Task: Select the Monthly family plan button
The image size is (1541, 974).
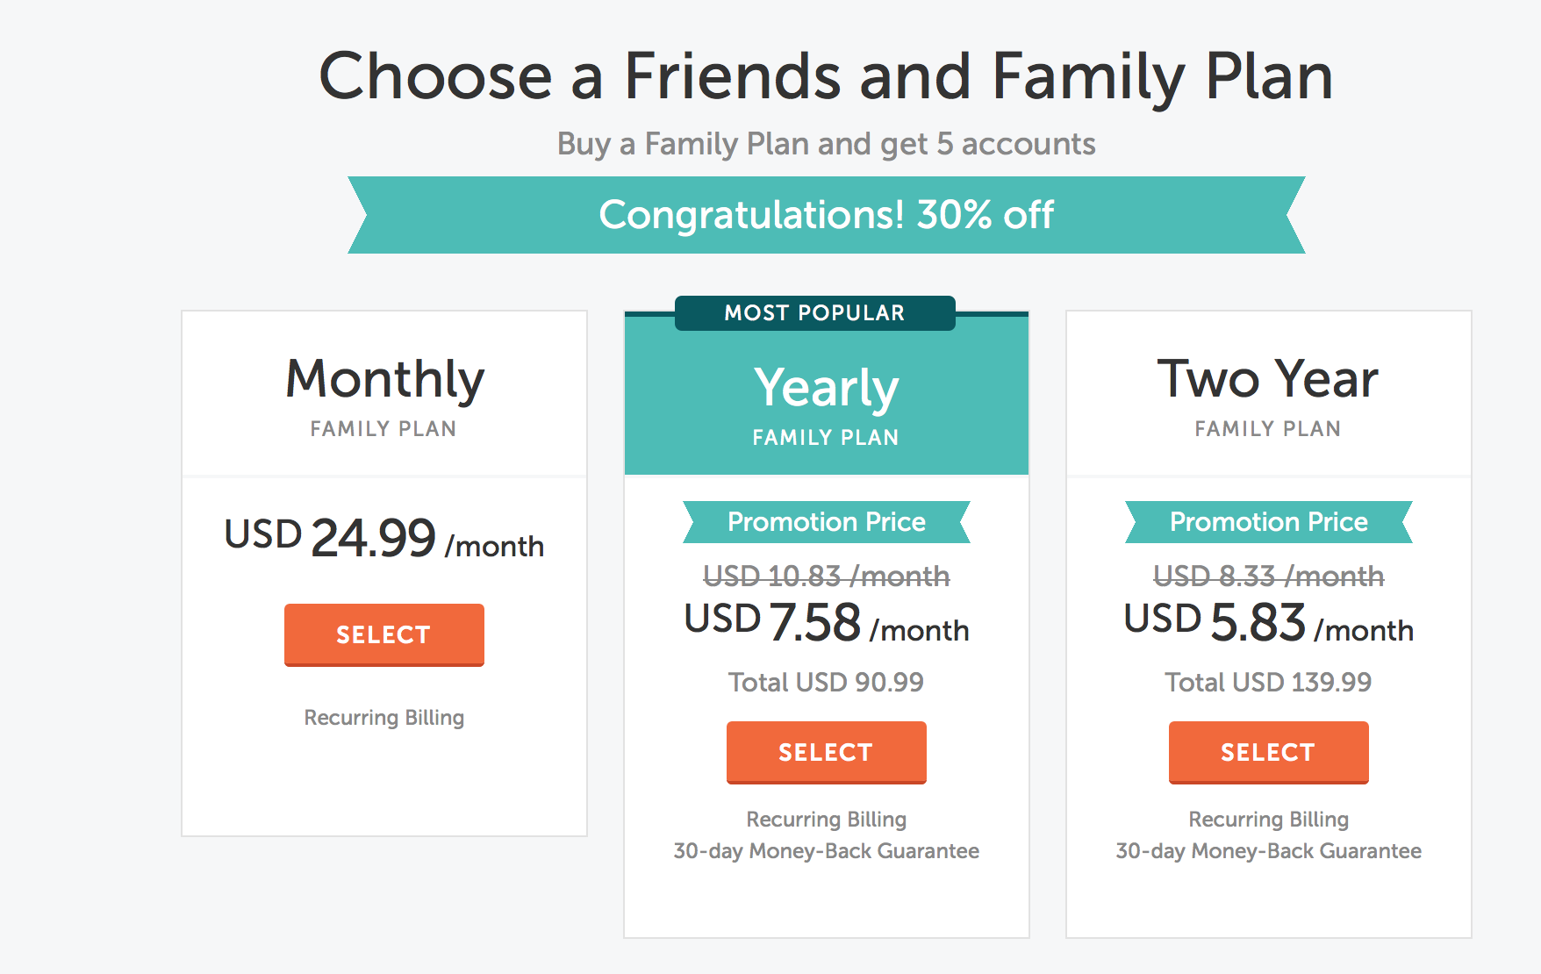Action: (x=383, y=634)
